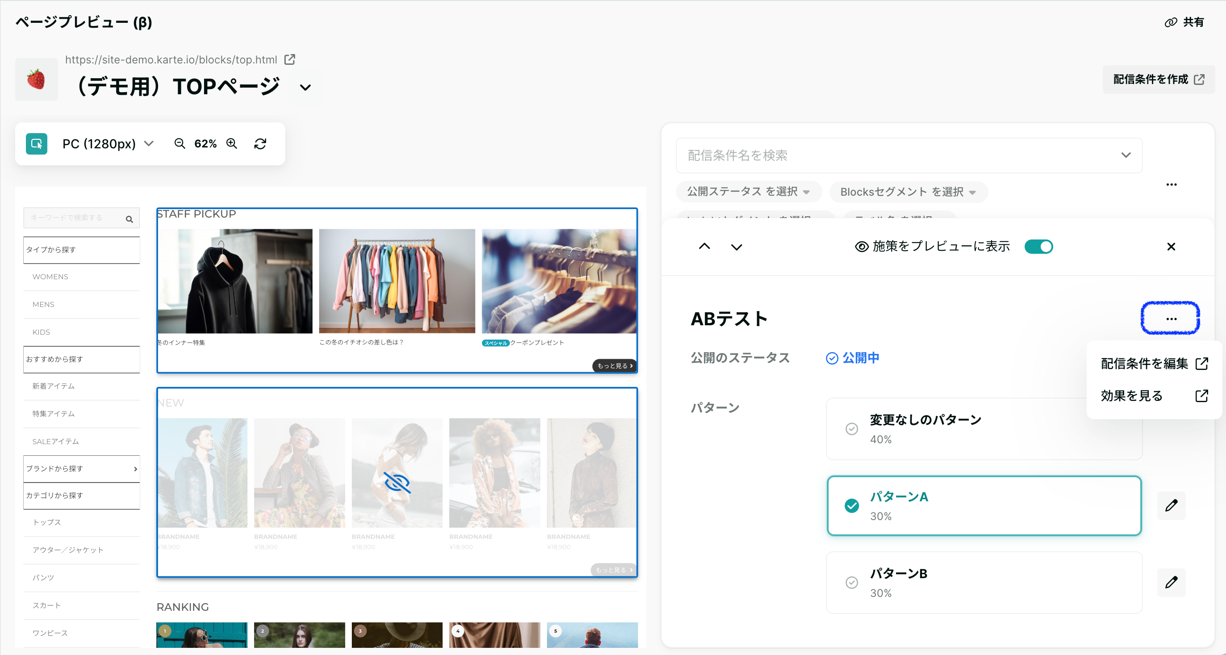
Task: Choose 効果を見る from the menu
Action: pyautogui.click(x=1154, y=395)
